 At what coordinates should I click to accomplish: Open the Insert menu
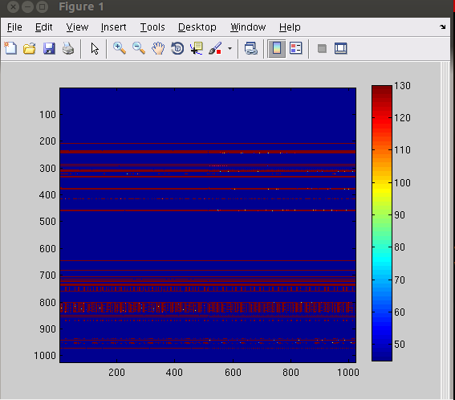(113, 27)
